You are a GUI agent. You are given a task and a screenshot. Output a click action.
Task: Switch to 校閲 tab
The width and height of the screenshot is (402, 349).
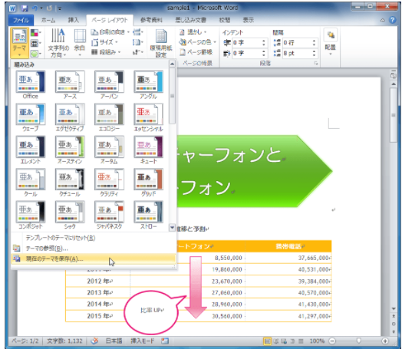pyautogui.click(x=225, y=20)
